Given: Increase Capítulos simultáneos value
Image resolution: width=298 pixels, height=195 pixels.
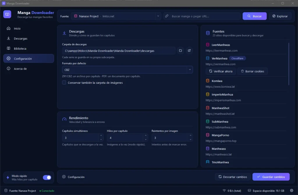Looking at the screenshot, I should 101,135.
